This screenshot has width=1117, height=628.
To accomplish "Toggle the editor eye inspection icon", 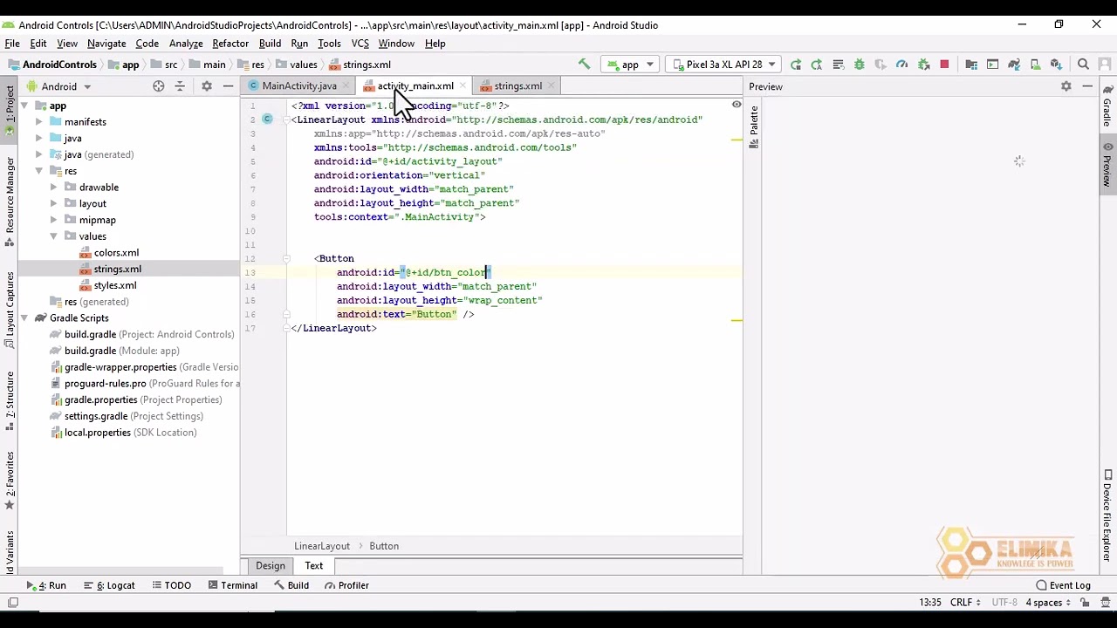I will [736, 106].
